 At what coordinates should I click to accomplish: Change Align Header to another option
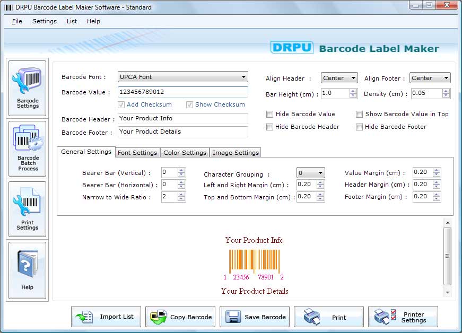[339, 78]
